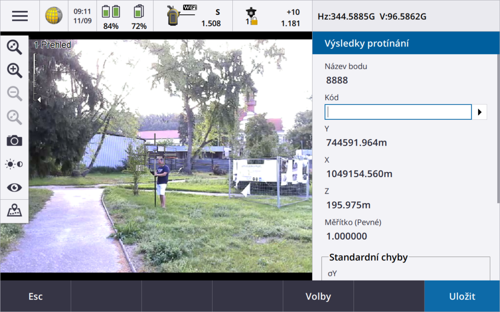The height and width of the screenshot is (312, 500).
Task: Click the Hz and V angle readout
Action: (372, 17)
